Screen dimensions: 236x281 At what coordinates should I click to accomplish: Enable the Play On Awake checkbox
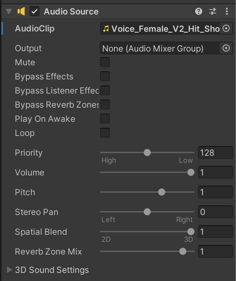[x=105, y=119]
